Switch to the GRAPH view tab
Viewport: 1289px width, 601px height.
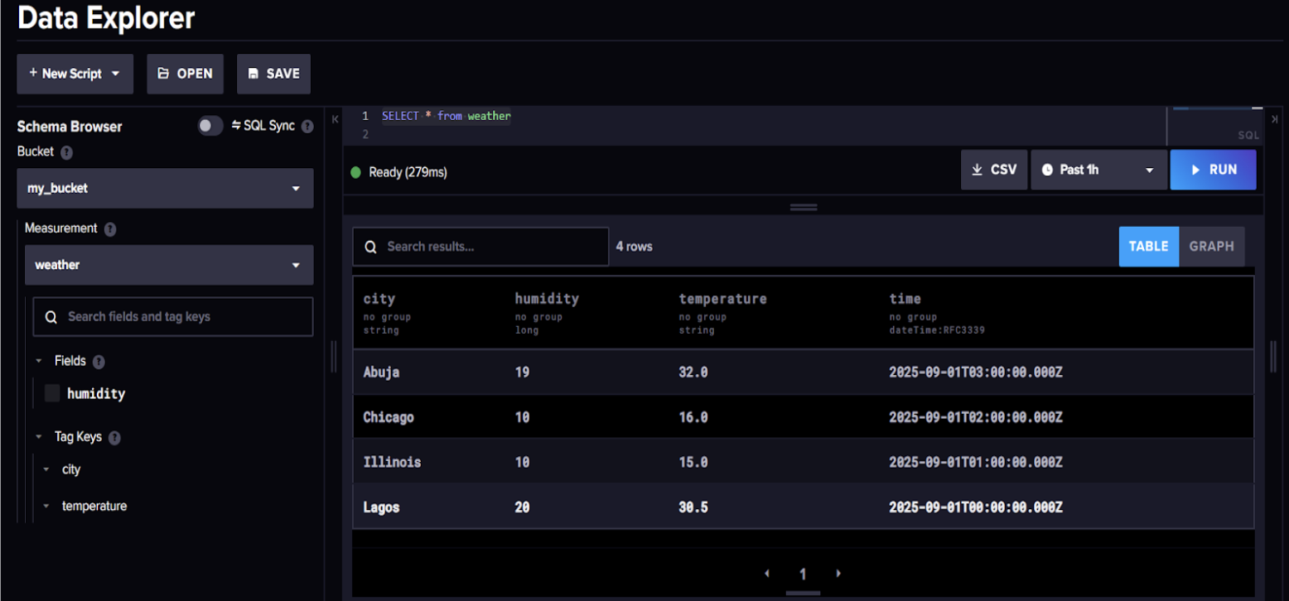coord(1210,246)
